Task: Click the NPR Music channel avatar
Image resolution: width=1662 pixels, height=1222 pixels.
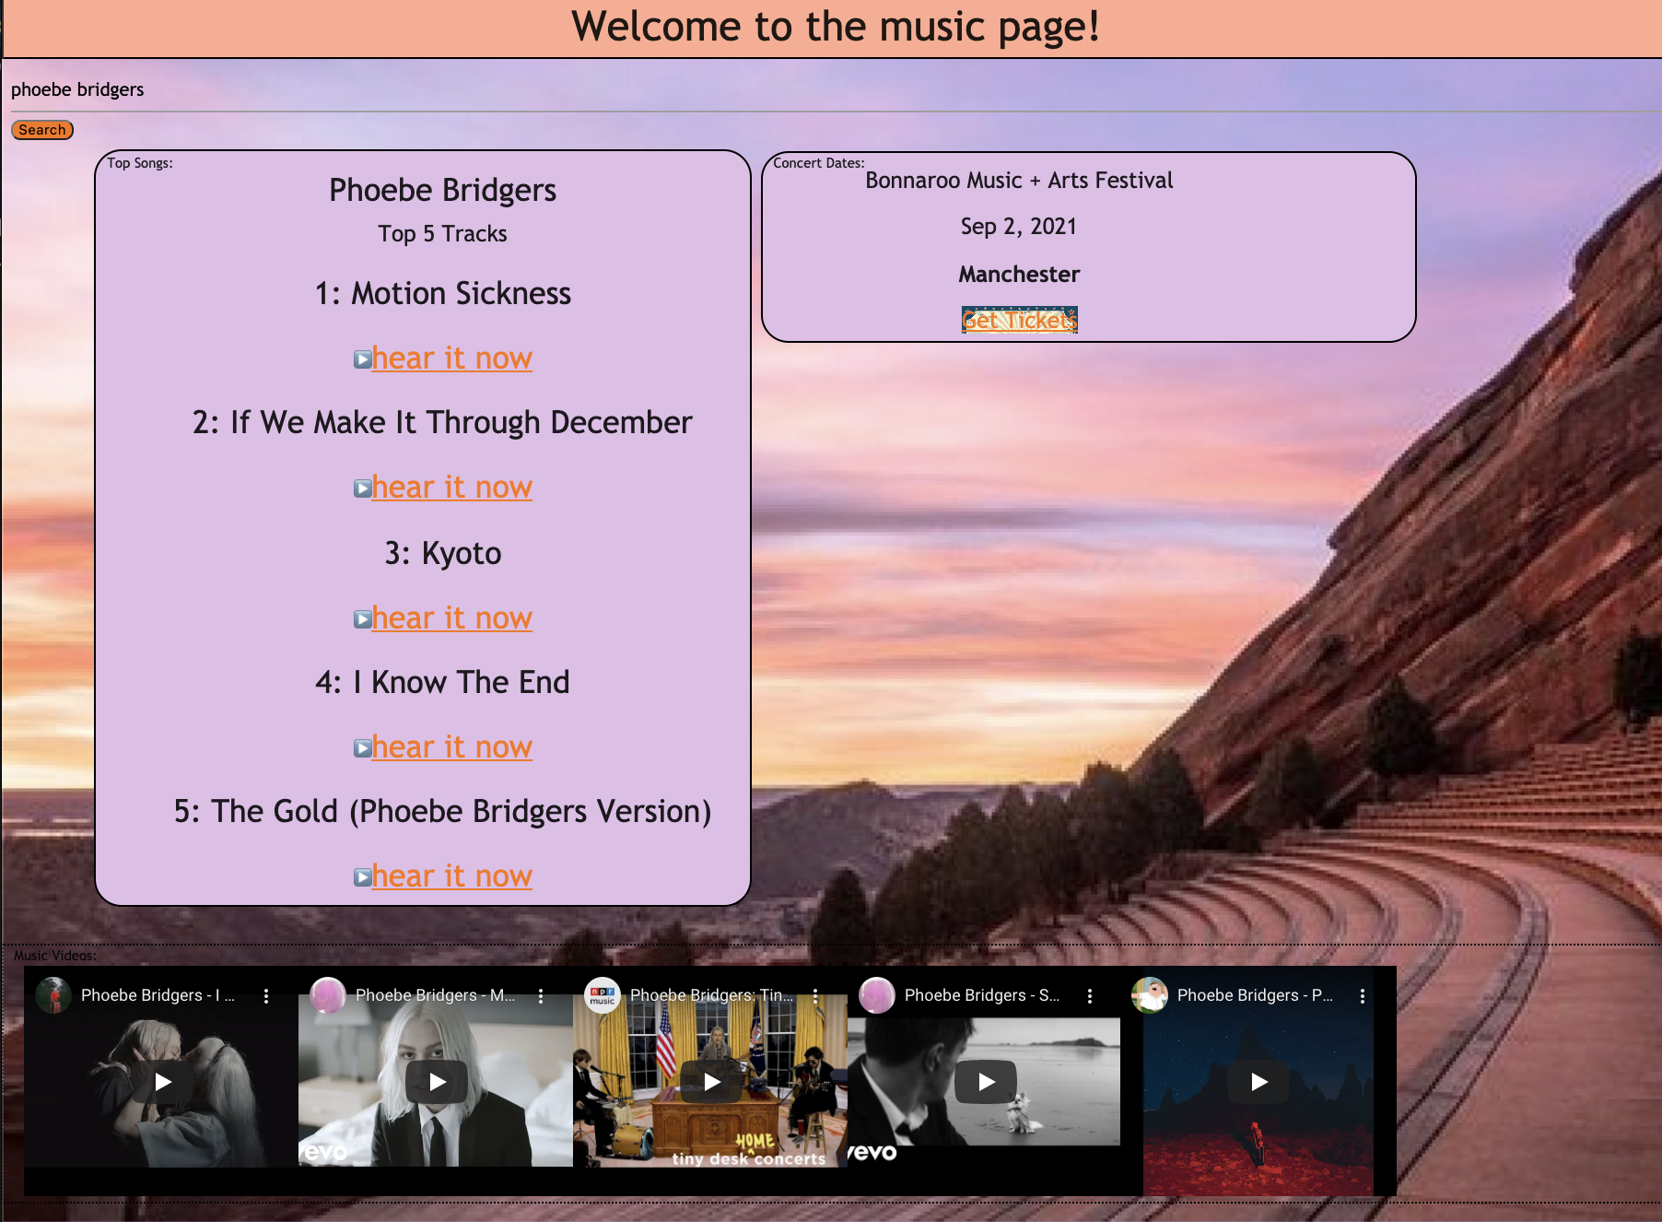Action: click(x=603, y=995)
